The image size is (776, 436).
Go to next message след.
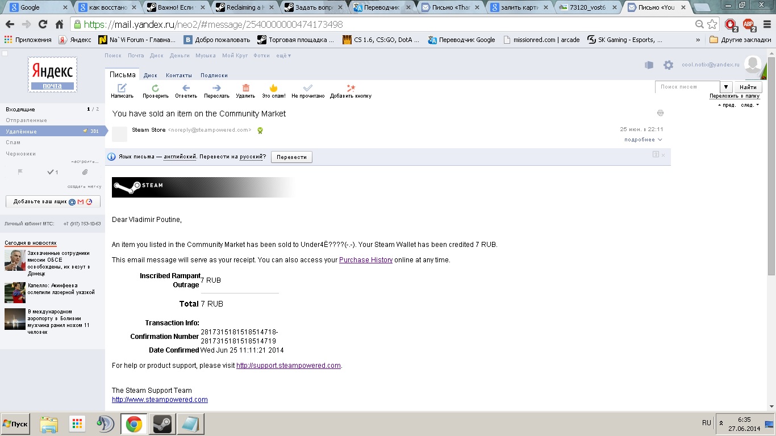(x=749, y=105)
